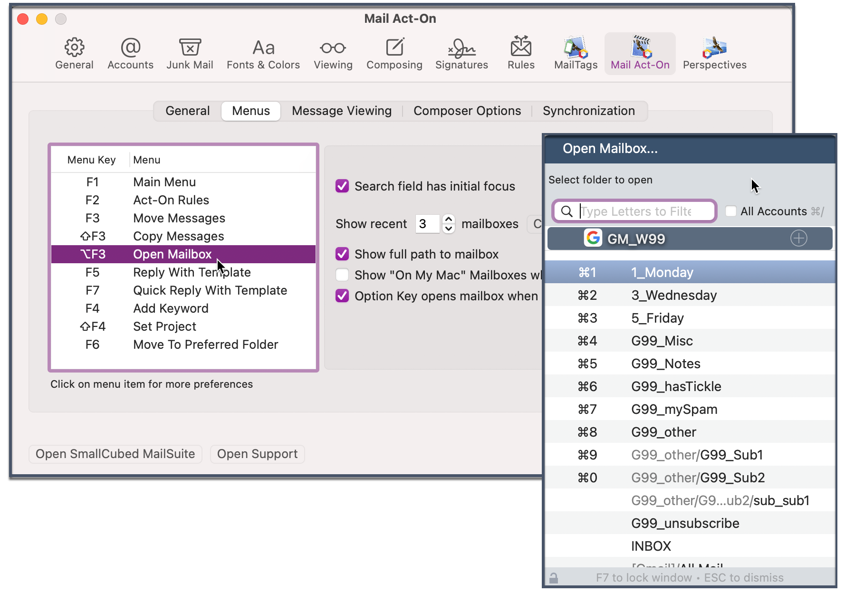
Task: Open Signatures preferences icon
Action: [x=461, y=48]
